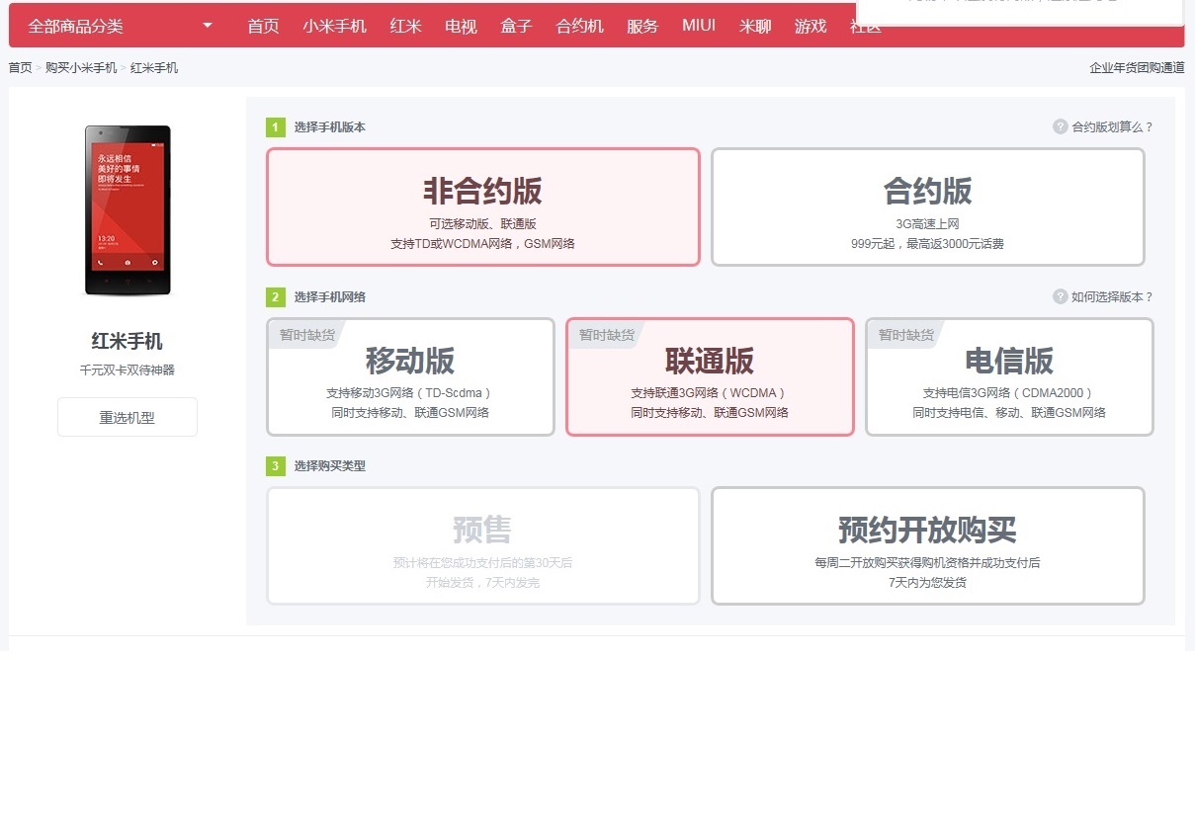Follow the 购买小米手机 breadcrumb link
The width and height of the screenshot is (1195, 822).
[x=81, y=68]
